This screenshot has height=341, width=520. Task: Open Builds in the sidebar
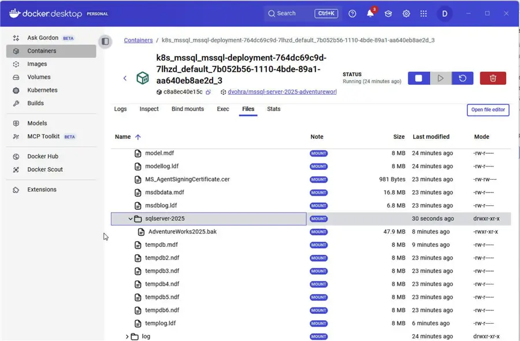point(51,103)
